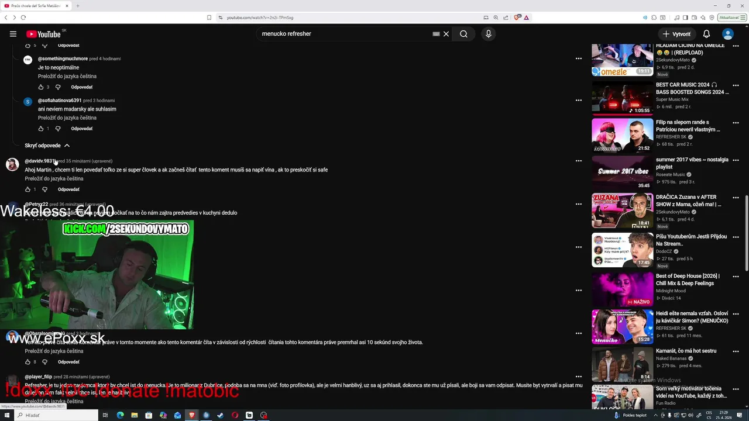Open options for 'BEST CAR MUSIC 2024' video
The height and width of the screenshot is (421, 749).
[x=736, y=85]
